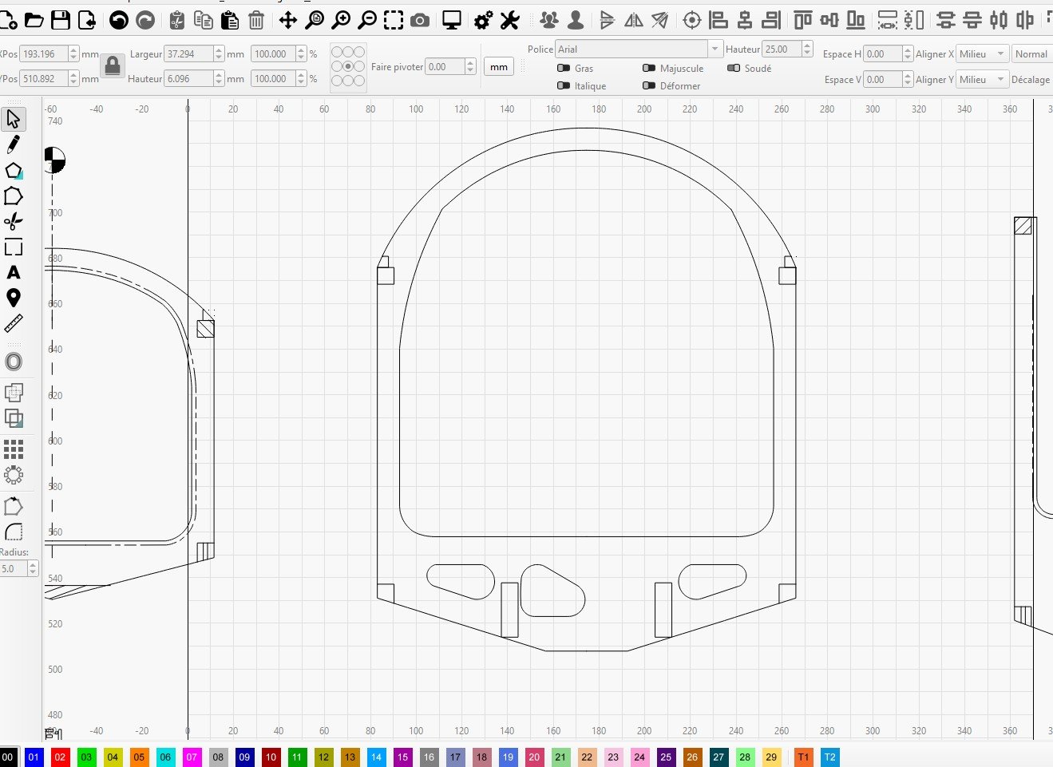Click into the Largeur width field
Image resolution: width=1053 pixels, height=767 pixels.
(x=188, y=54)
